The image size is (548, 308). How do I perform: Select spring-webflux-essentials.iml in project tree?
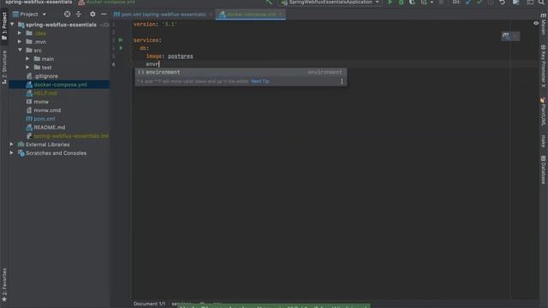71,136
